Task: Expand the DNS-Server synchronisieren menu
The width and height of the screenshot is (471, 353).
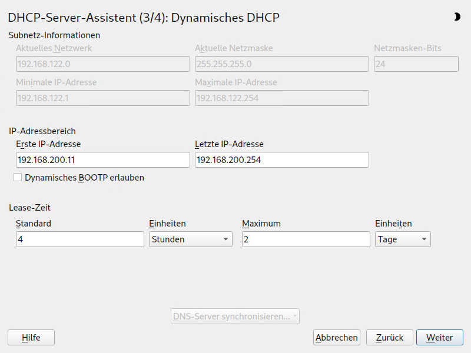Action: tap(235, 317)
